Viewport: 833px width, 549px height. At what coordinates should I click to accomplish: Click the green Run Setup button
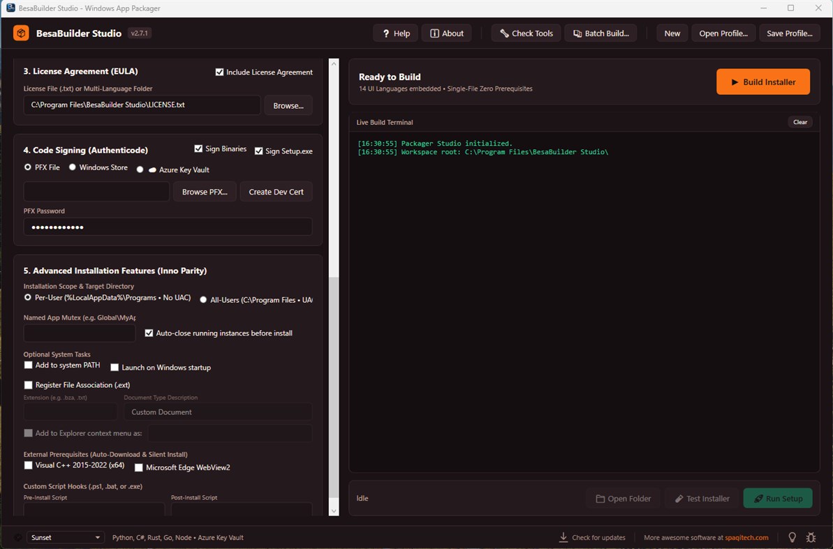point(778,499)
